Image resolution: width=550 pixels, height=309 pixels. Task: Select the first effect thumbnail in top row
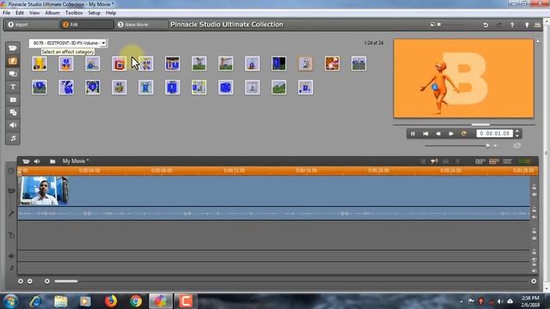[x=40, y=64]
